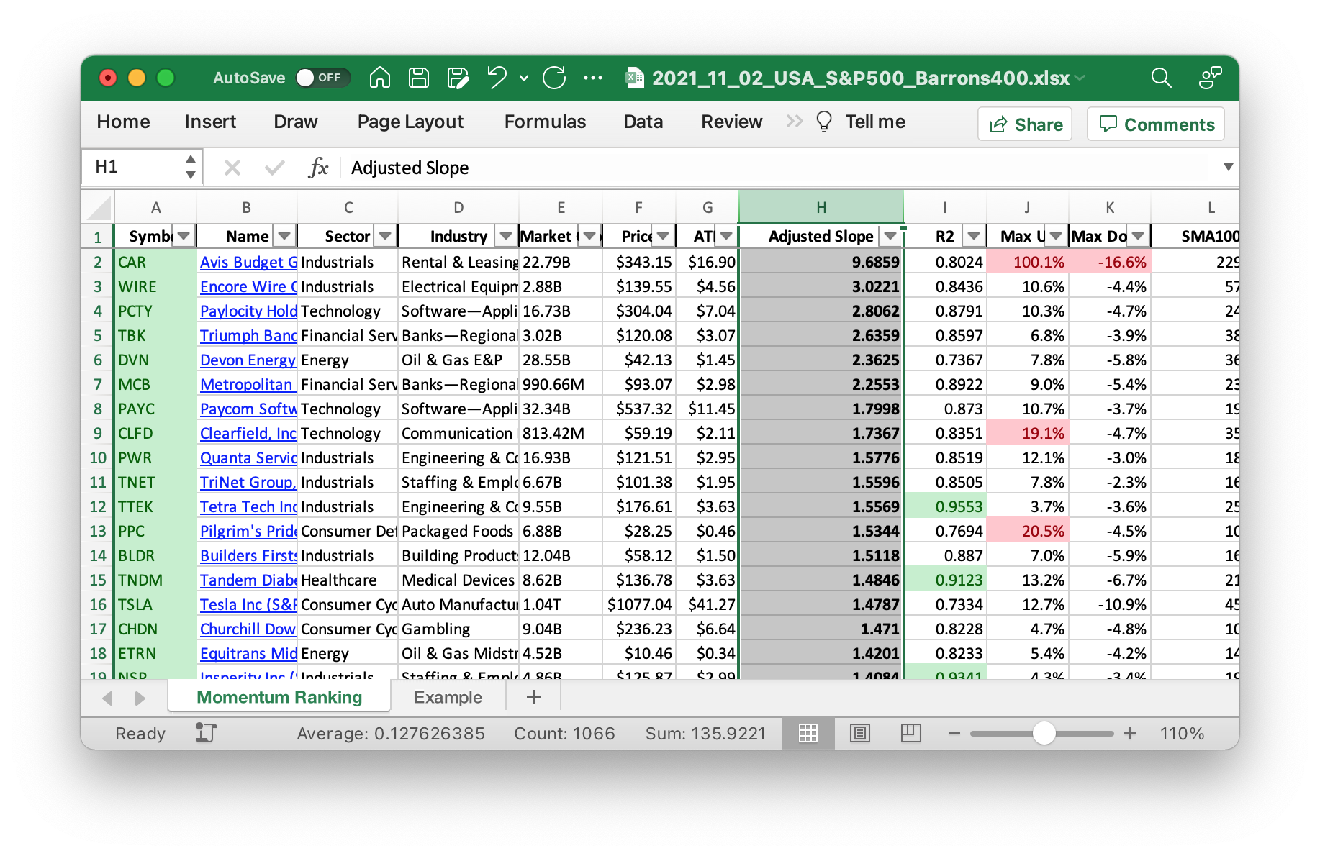Open the Sector column filter dropdown
The image size is (1320, 856).
tap(385, 236)
